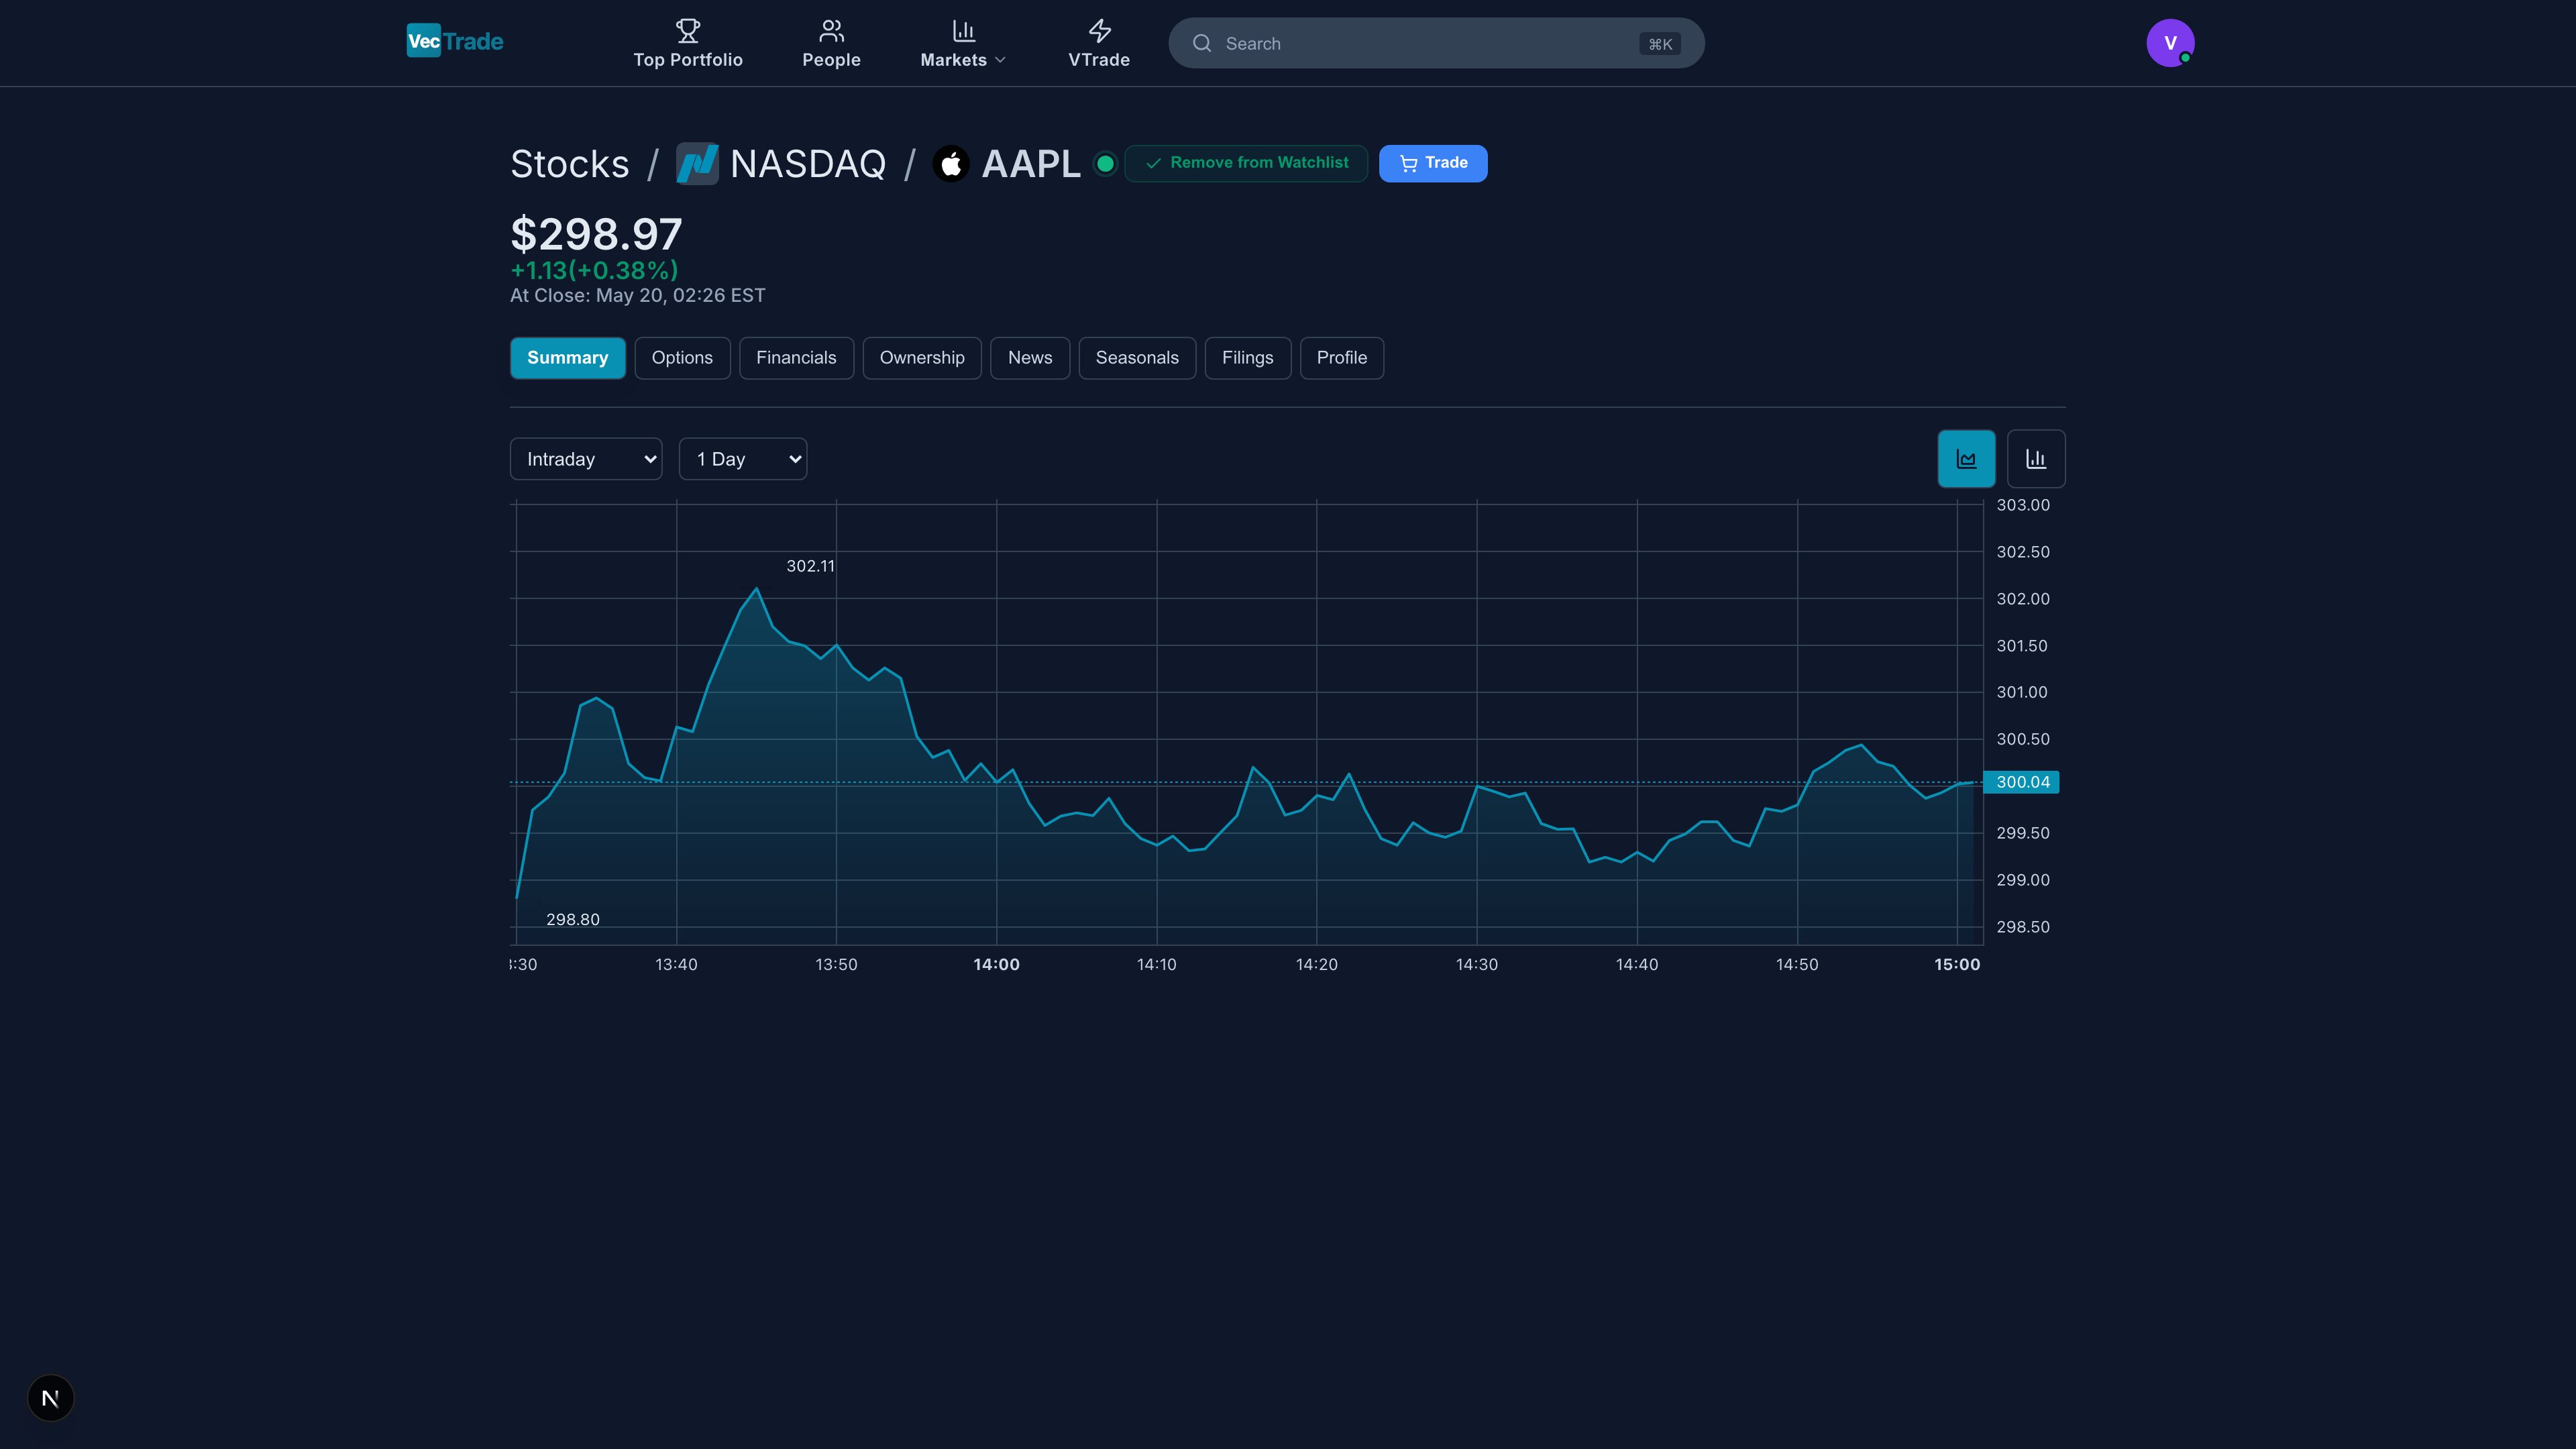This screenshot has width=2576, height=1449.
Task: Click the blue Trade button
Action: coord(1433,163)
